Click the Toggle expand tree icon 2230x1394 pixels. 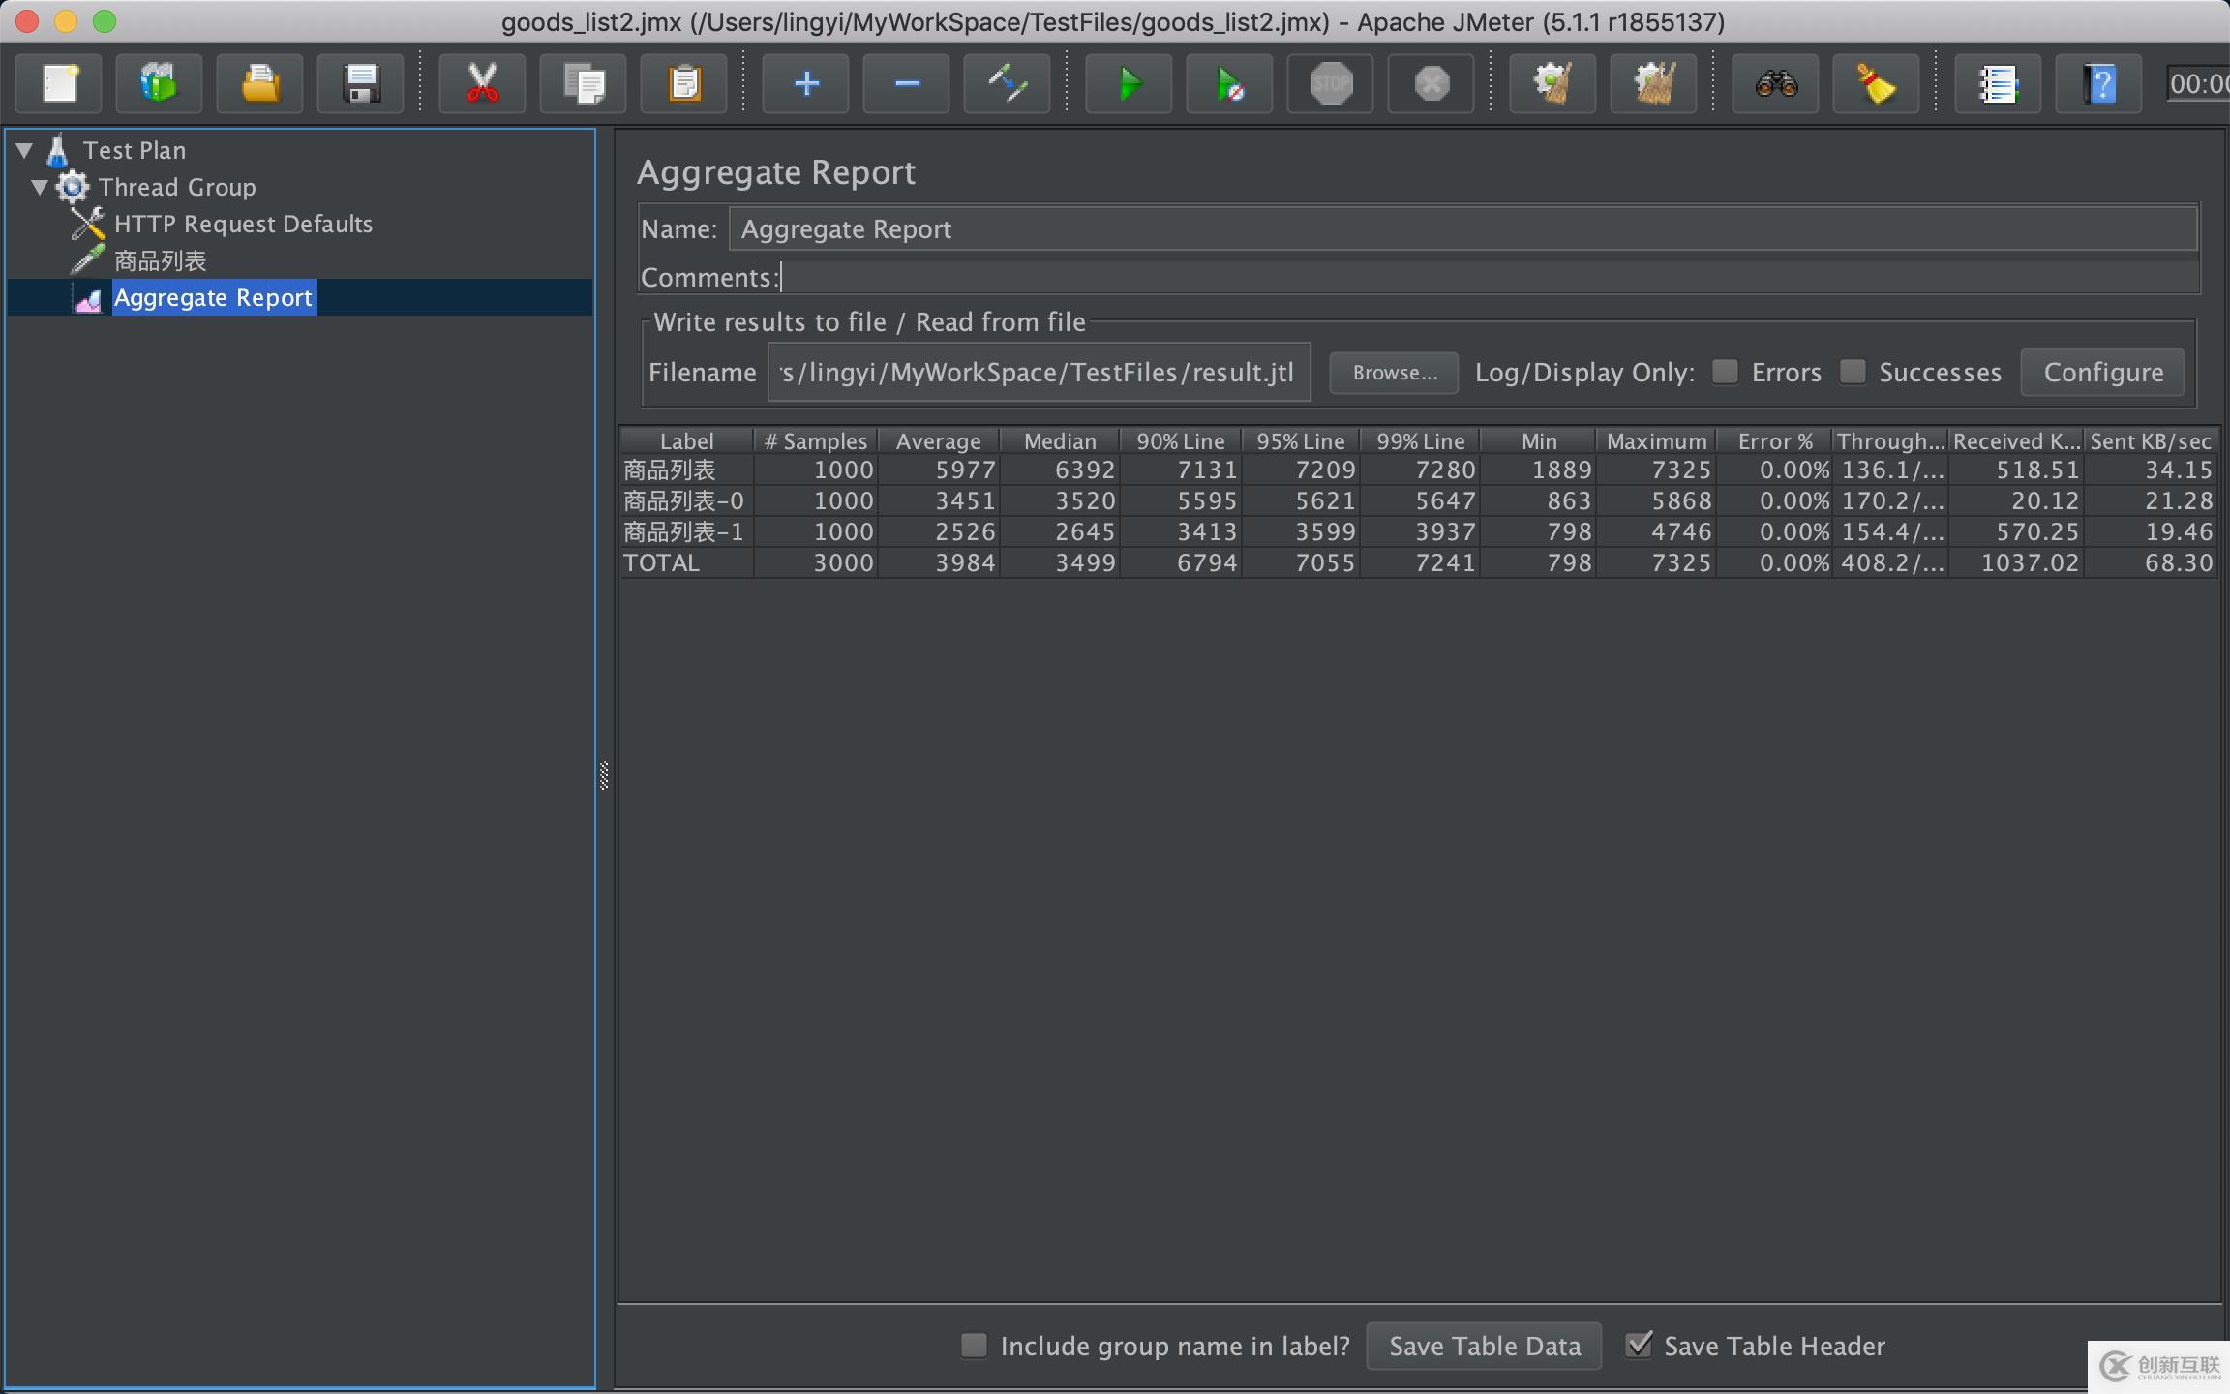pyautogui.click(x=1007, y=84)
